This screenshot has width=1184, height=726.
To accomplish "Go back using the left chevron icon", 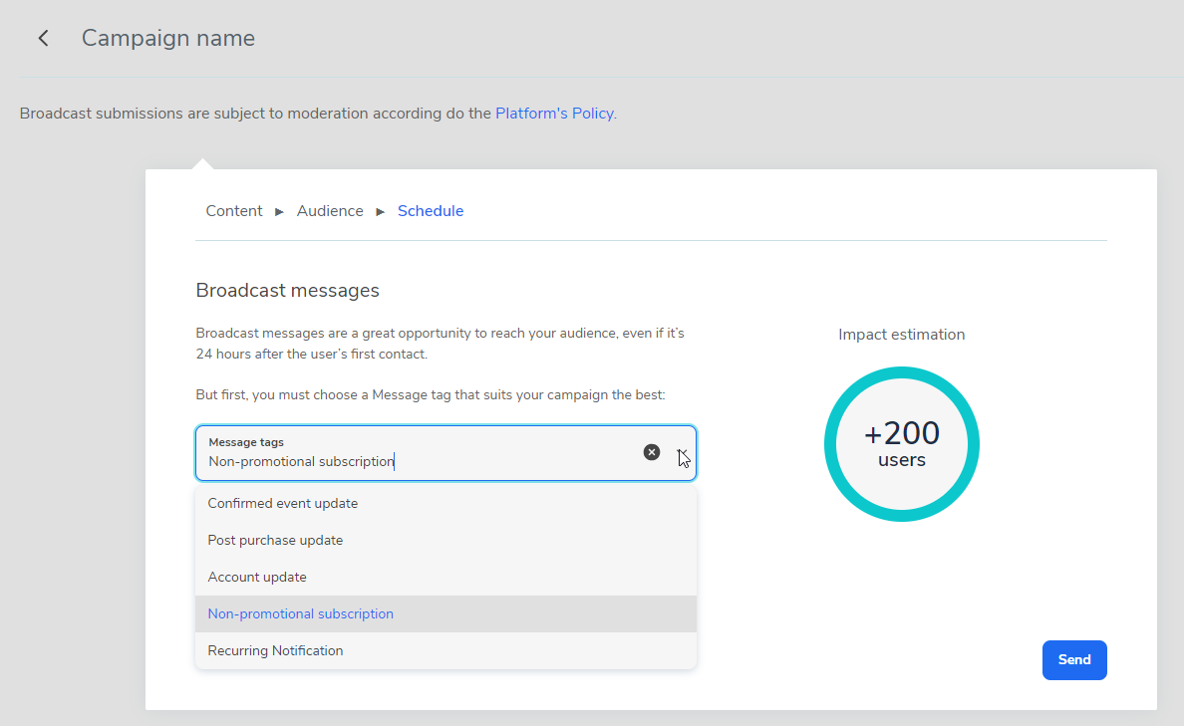I will [x=43, y=39].
